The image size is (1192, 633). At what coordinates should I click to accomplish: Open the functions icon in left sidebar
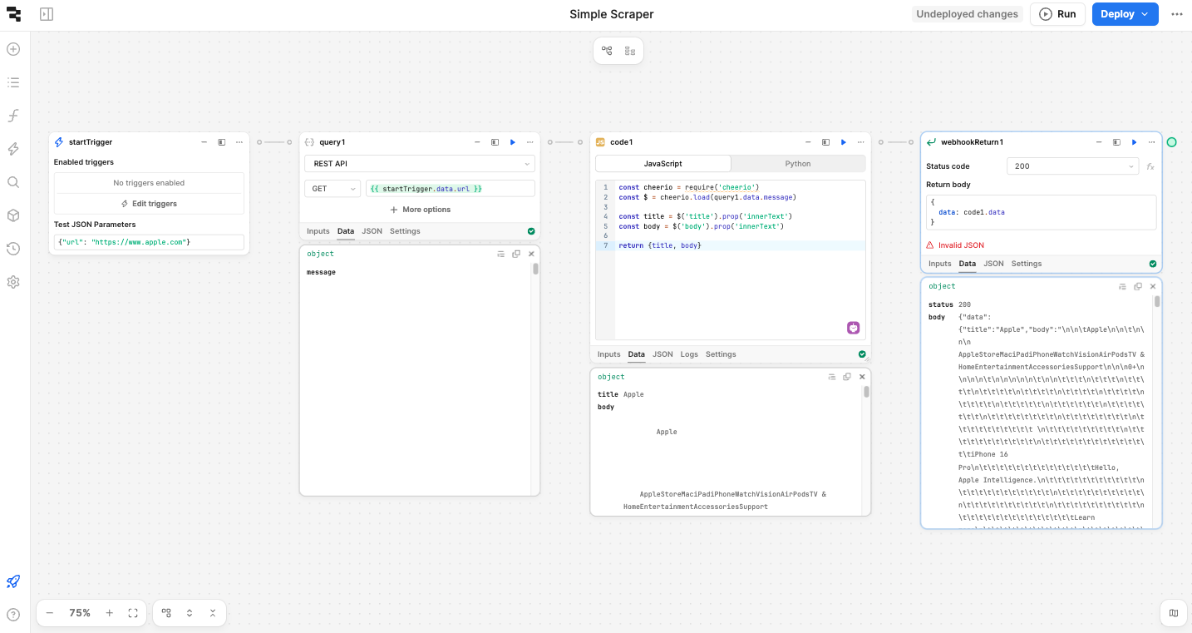tap(13, 116)
